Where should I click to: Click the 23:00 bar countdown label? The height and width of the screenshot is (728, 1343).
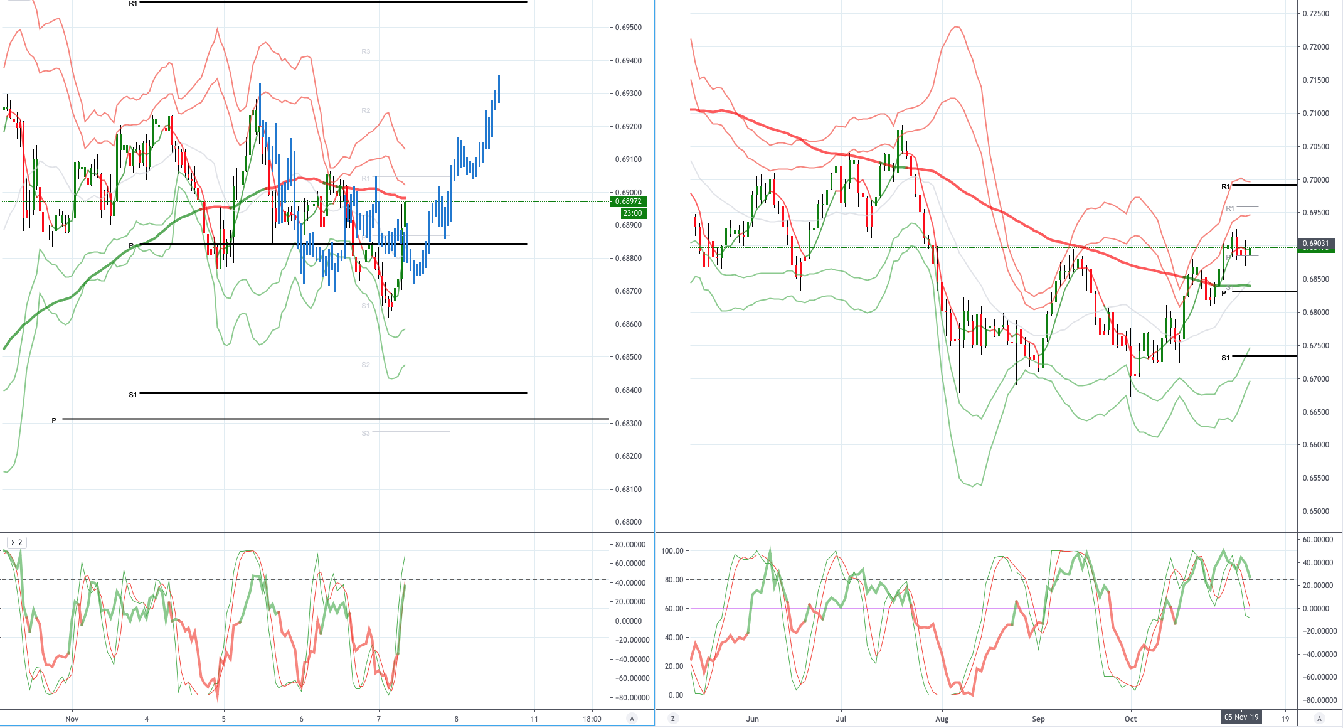(x=632, y=213)
